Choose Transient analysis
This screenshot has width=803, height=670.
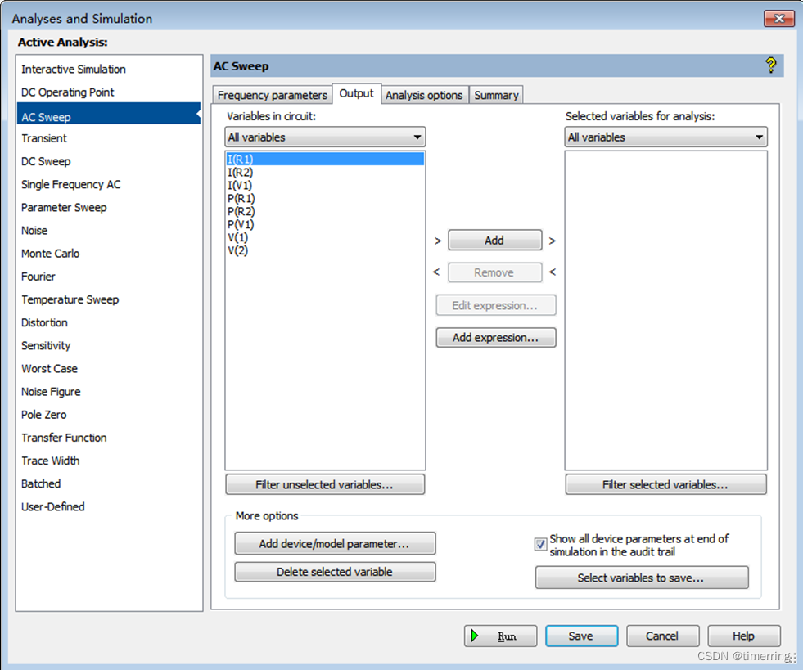[44, 138]
